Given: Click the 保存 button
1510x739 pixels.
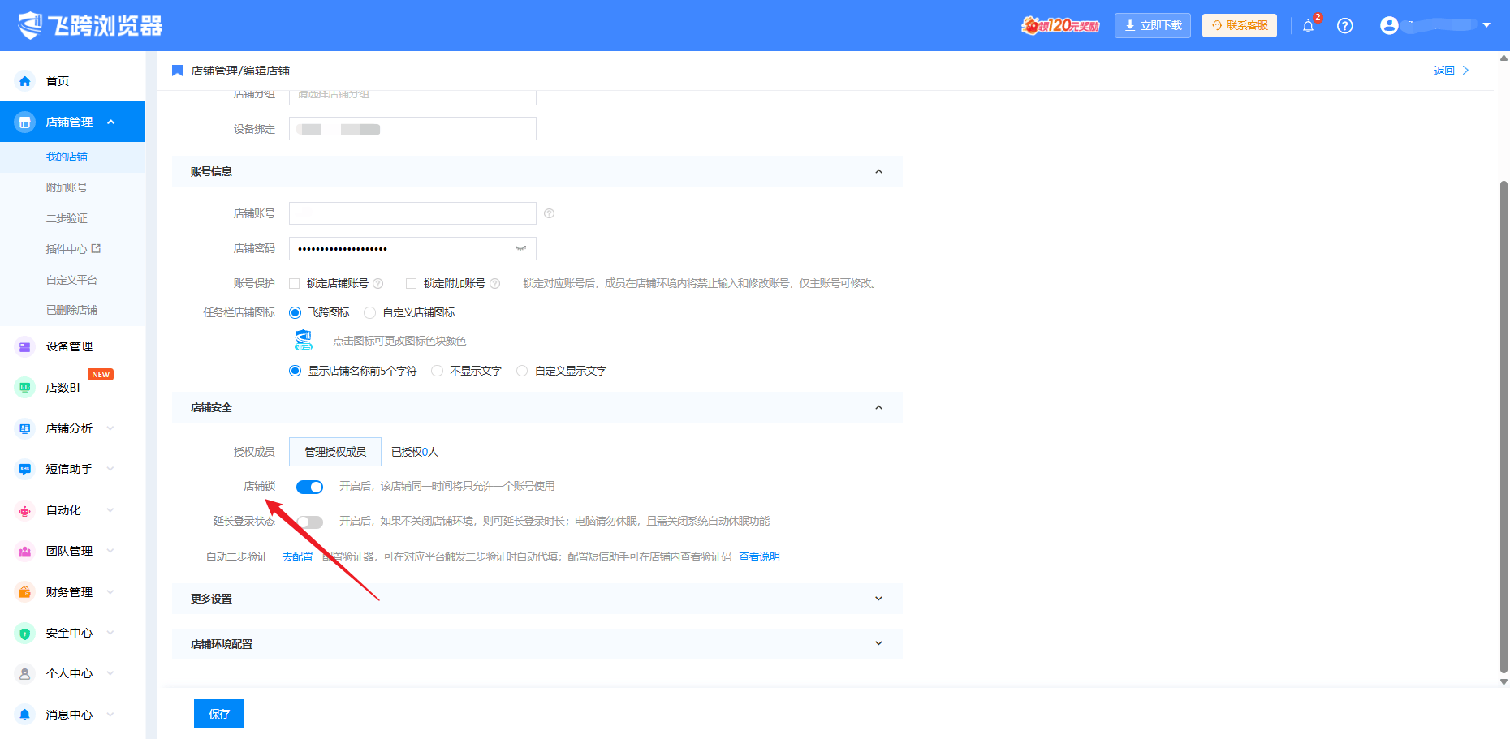Looking at the screenshot, I should [x=219, y=714].
